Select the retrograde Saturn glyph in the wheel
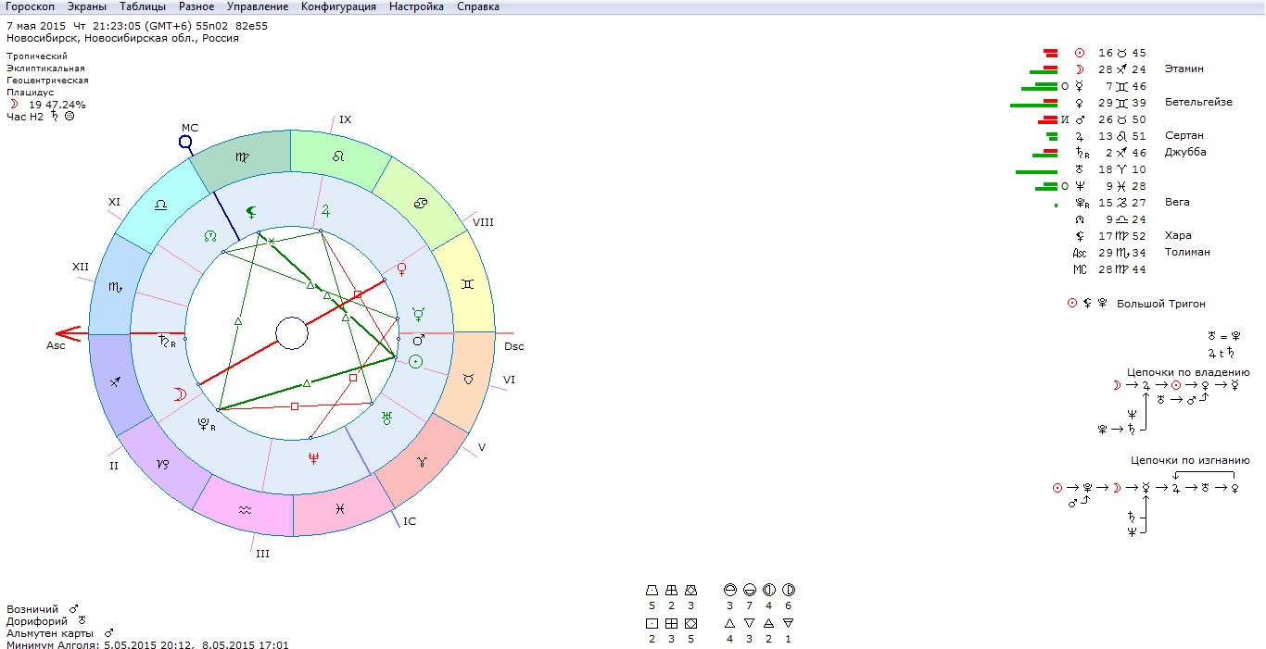The image size is (1266, 649). [166, 341]
